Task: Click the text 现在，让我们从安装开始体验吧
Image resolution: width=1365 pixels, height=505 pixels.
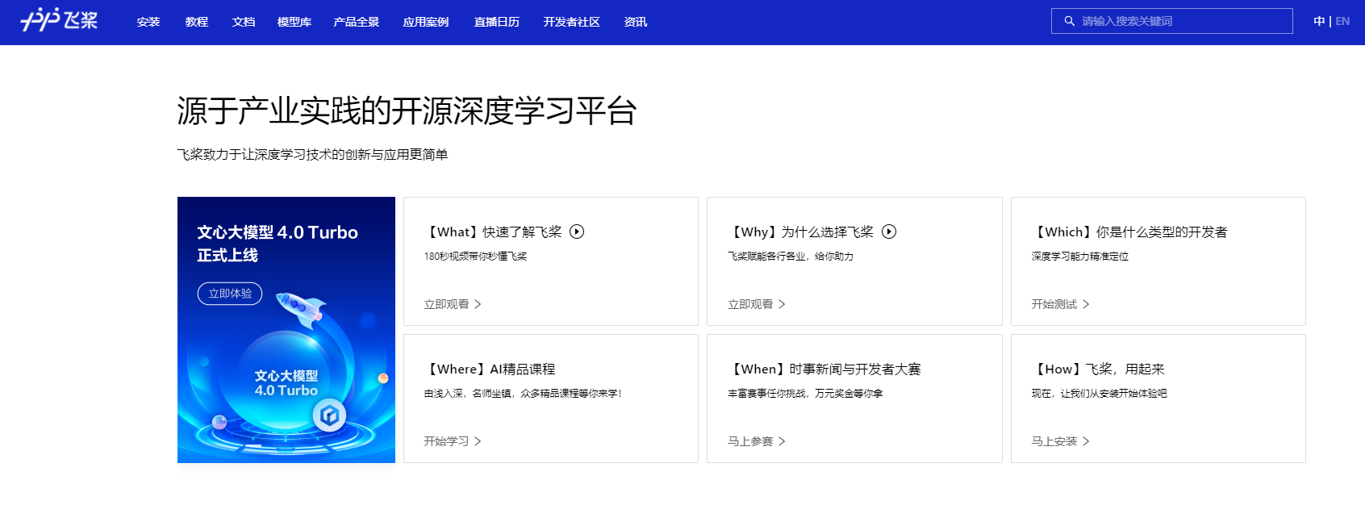Action: pyautogui.click(x=1099, y=394)
